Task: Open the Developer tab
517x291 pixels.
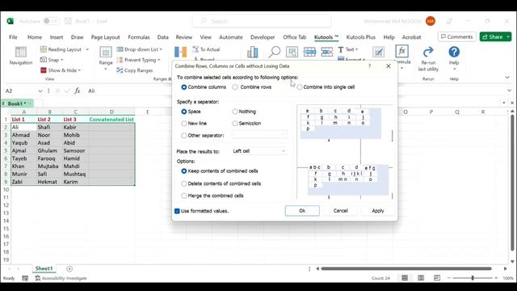Action: click(263, 37)
